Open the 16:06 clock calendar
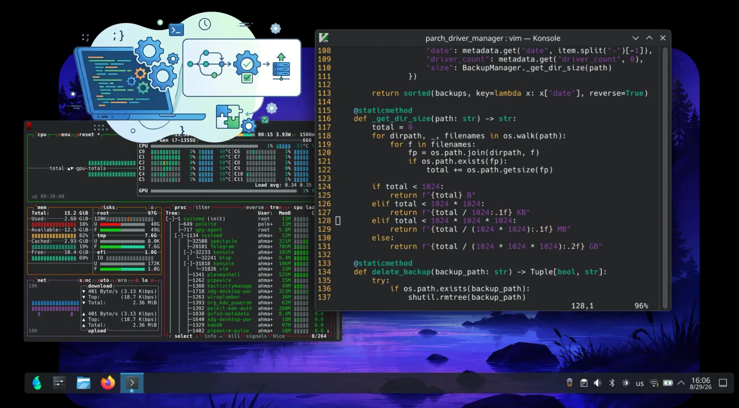This screenshot has width=739, height=408. point(701,383)
